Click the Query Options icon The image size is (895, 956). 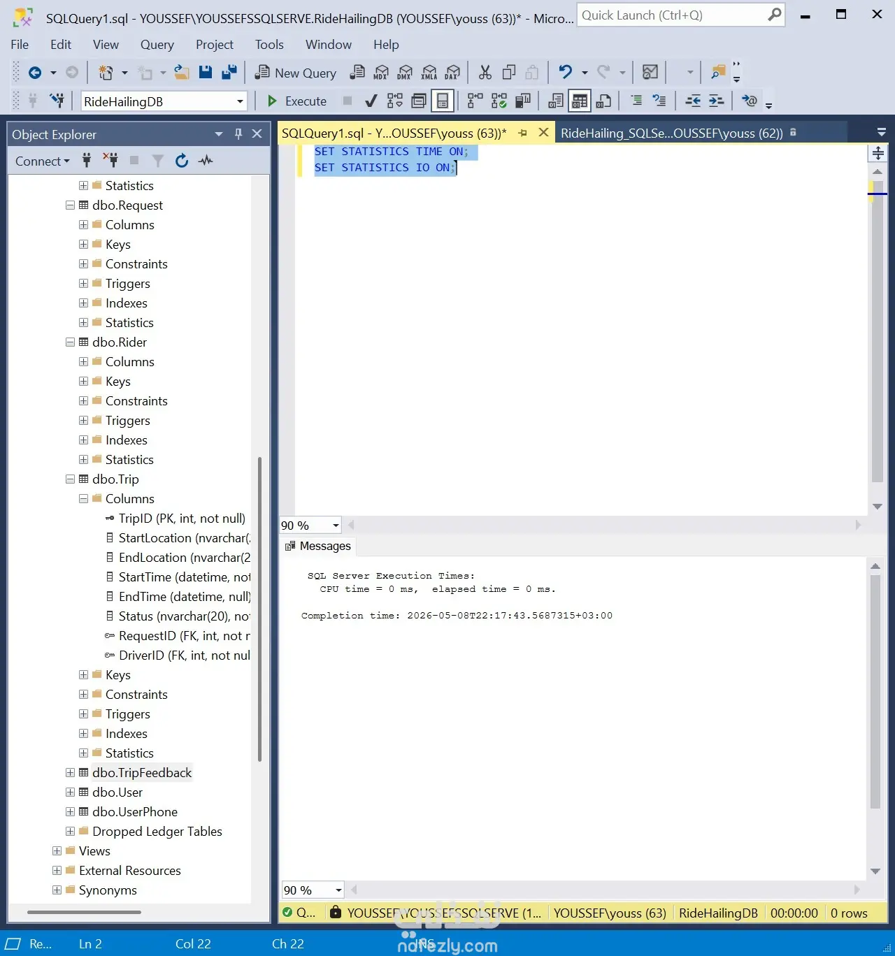[419, 101]
